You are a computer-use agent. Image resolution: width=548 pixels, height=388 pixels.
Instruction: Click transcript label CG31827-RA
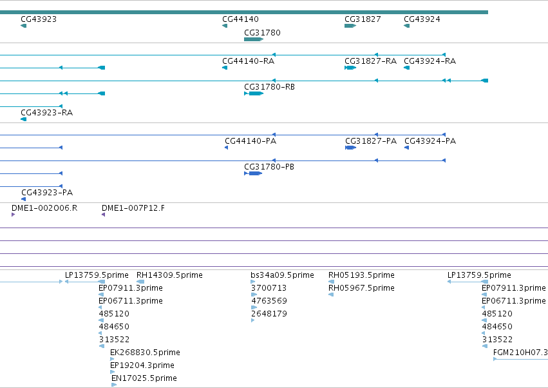point(370,61)
